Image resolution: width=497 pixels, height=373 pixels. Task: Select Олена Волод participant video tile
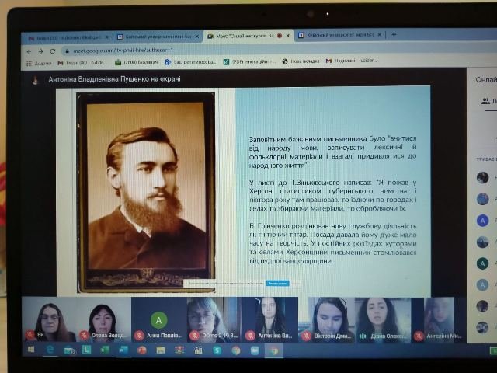click(103, 319)
